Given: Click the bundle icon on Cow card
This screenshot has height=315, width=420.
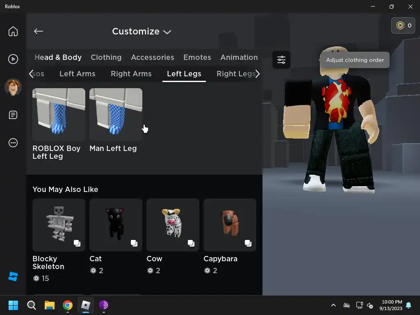Looking at the screenshot, I should (x=191, y=243).
